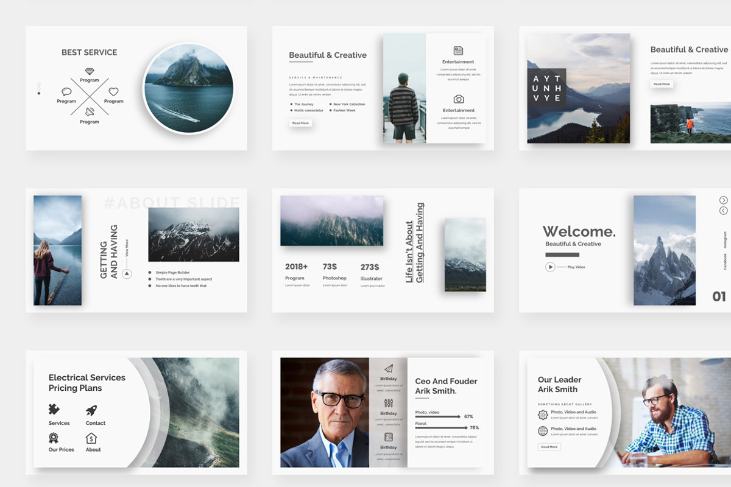Open the vertical Instagram link
731x487 pixels.
click(x=725, y=239)
